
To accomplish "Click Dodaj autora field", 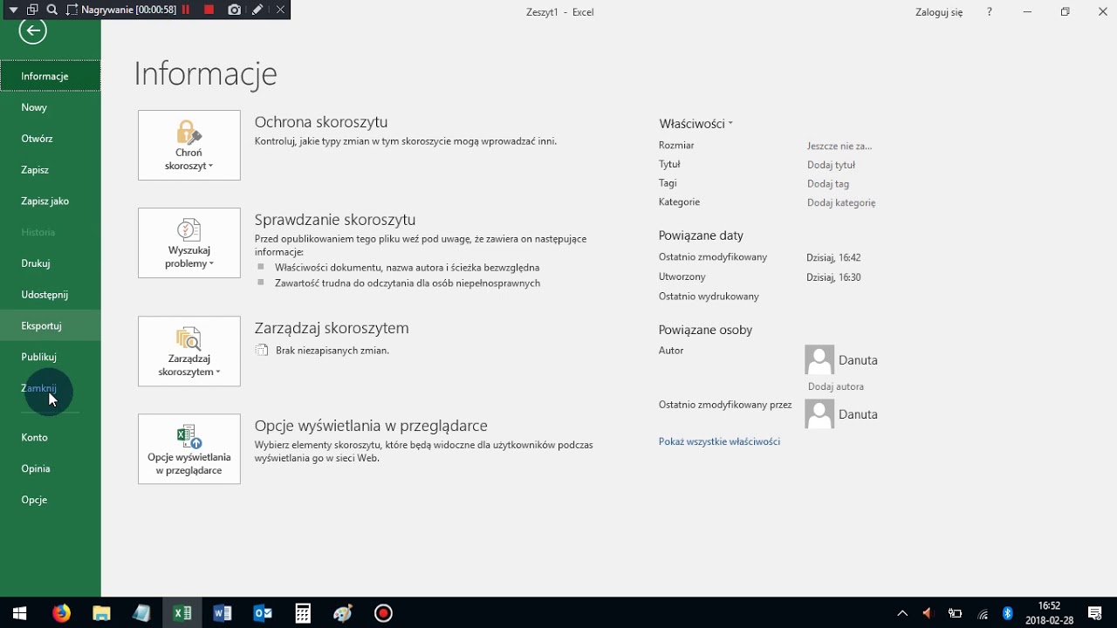I will pyautogui.click(x=836, y=386).
